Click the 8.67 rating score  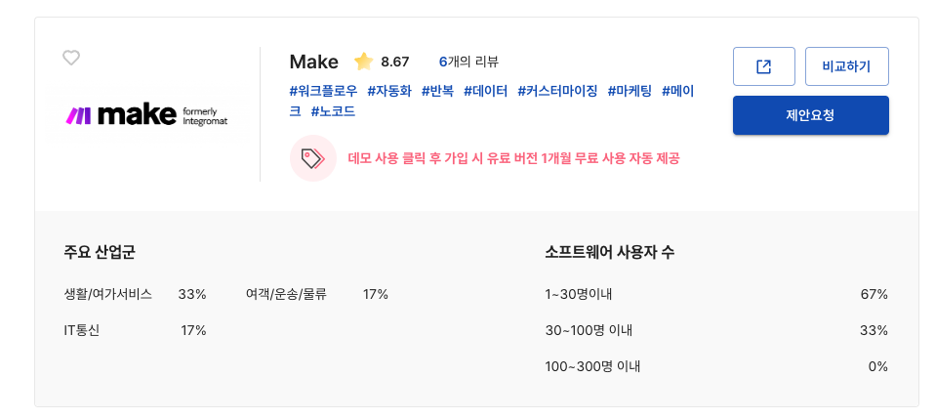click(395, 62)
